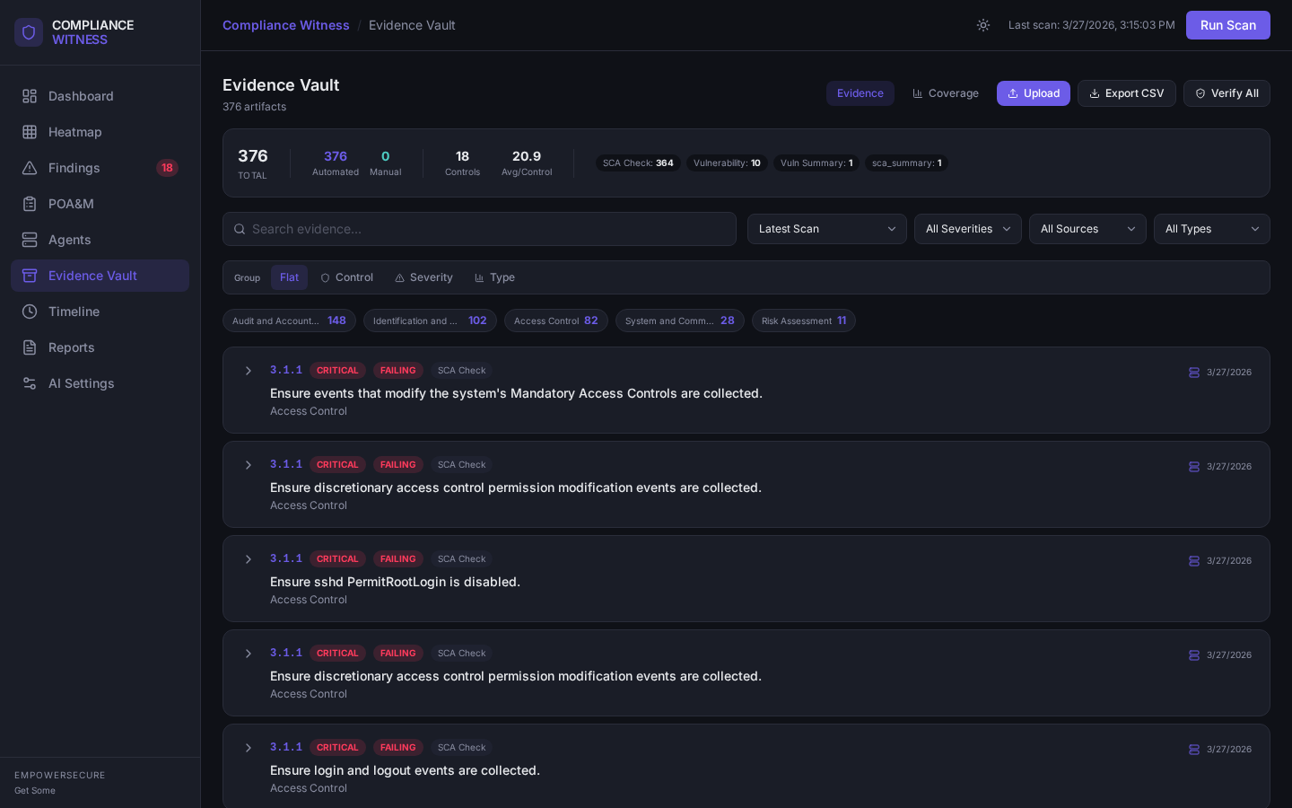
Task: Open Dashboard from the sidebar
Action: (x=81, y=96)
